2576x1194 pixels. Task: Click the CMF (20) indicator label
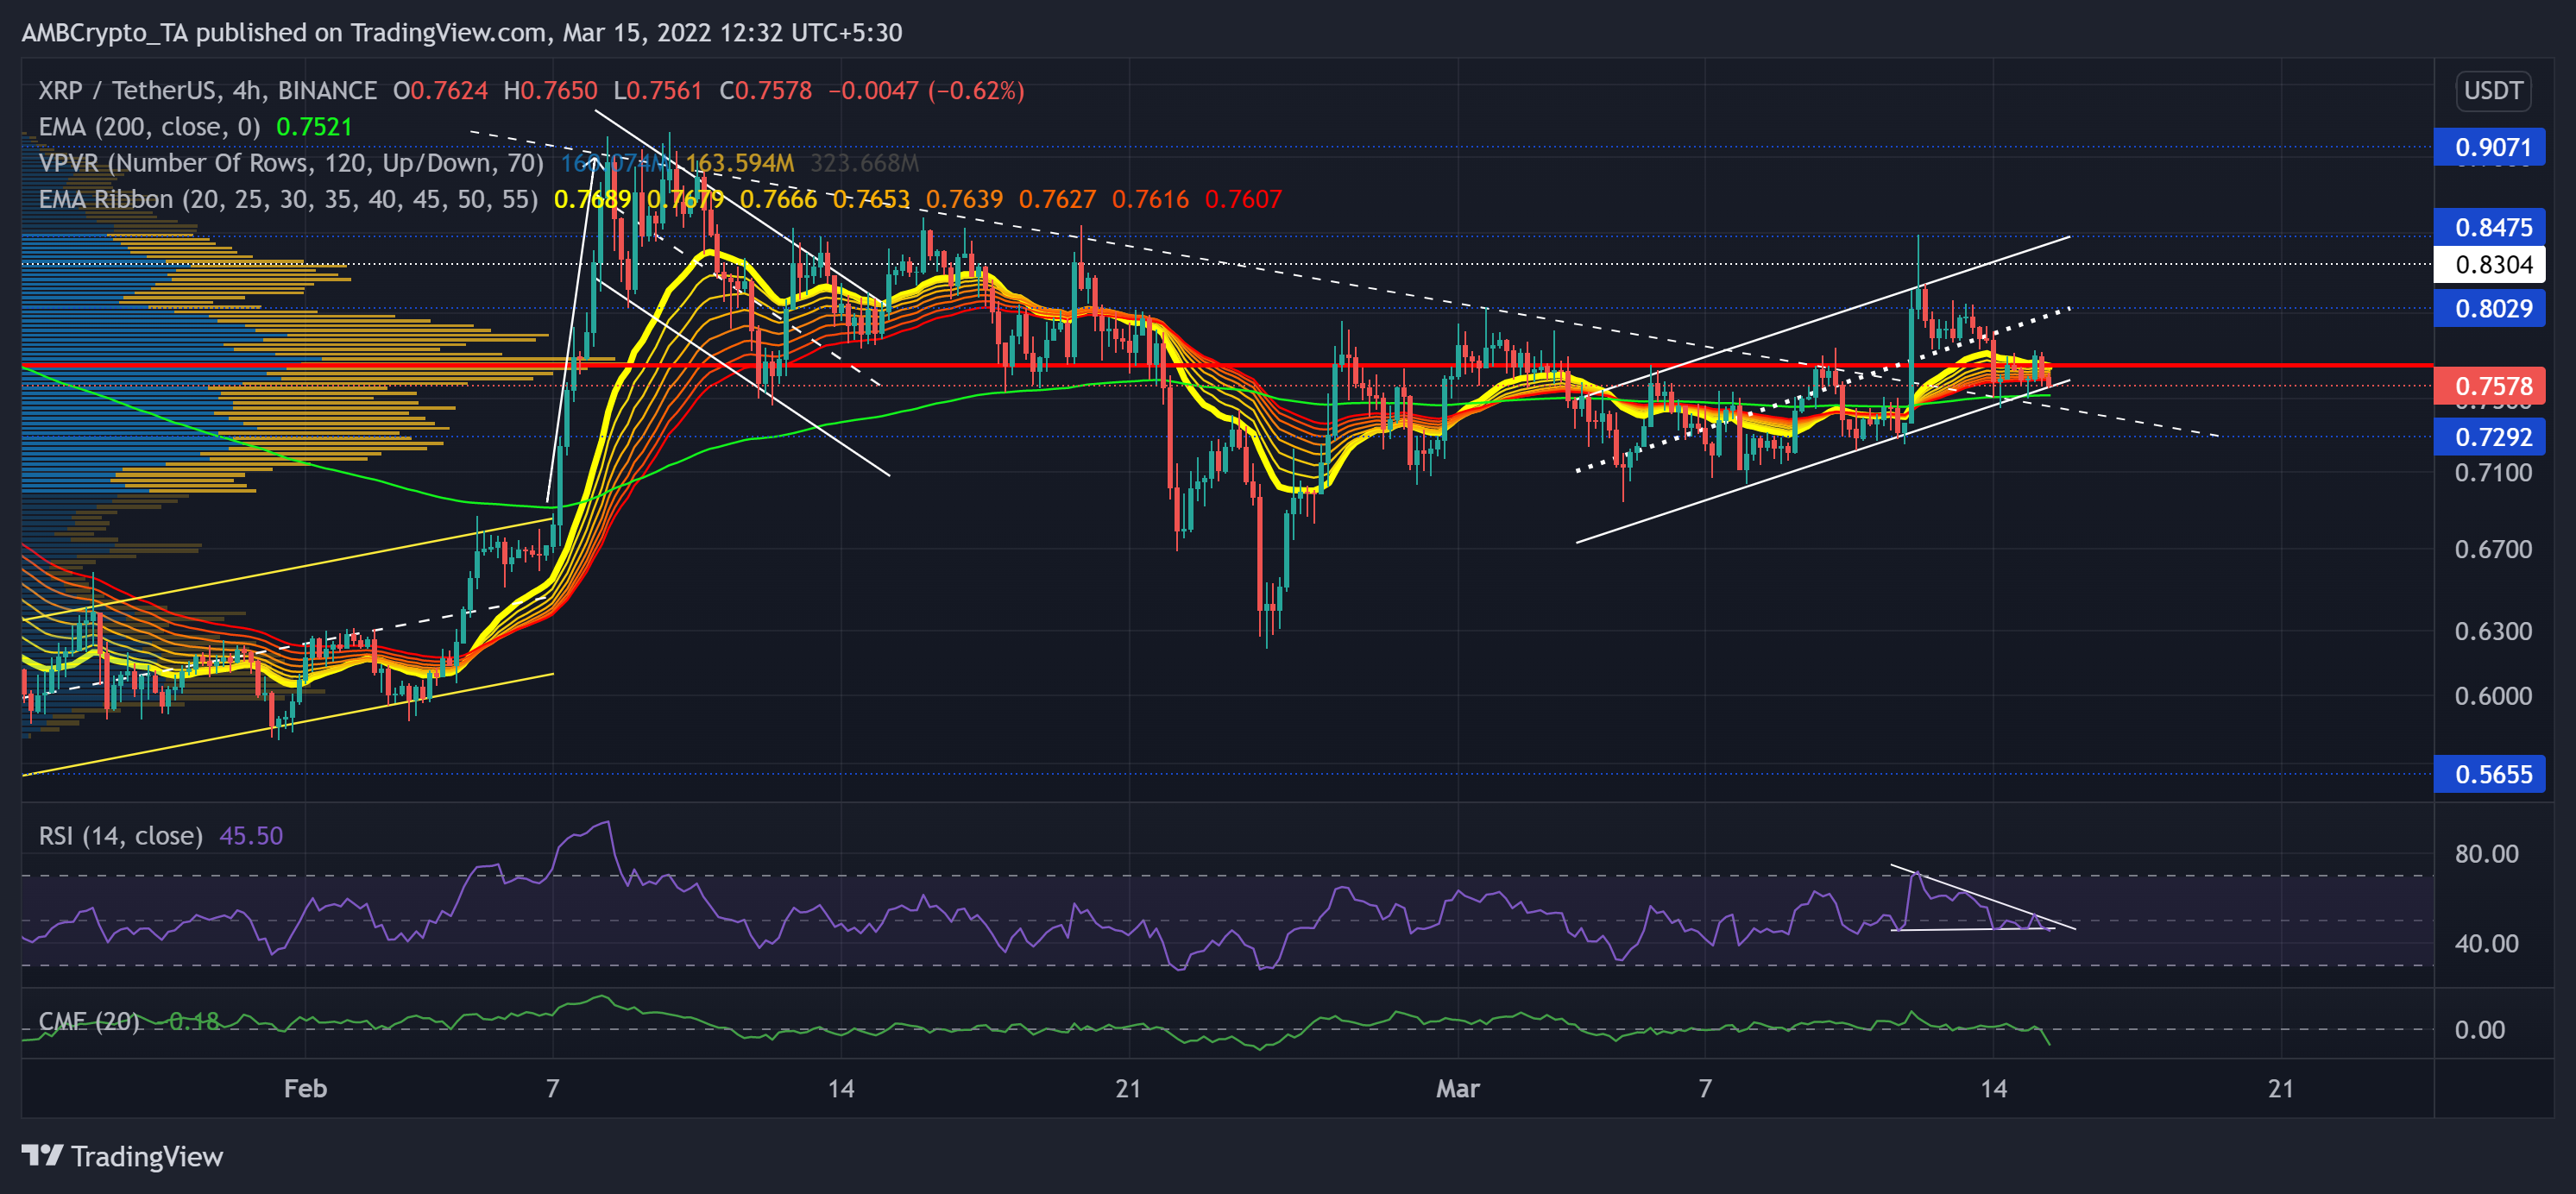[89, 1021]
